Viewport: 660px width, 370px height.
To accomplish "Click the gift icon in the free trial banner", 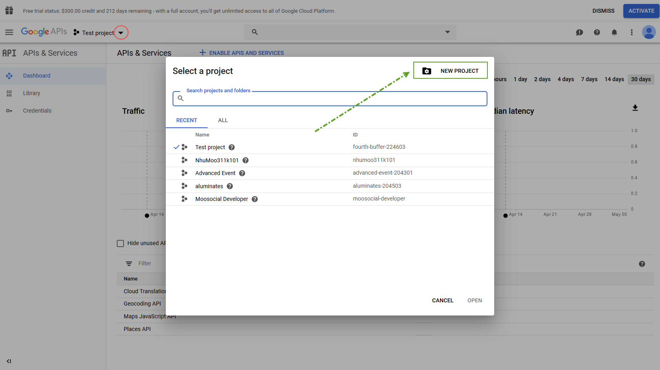I will point(9,11).
